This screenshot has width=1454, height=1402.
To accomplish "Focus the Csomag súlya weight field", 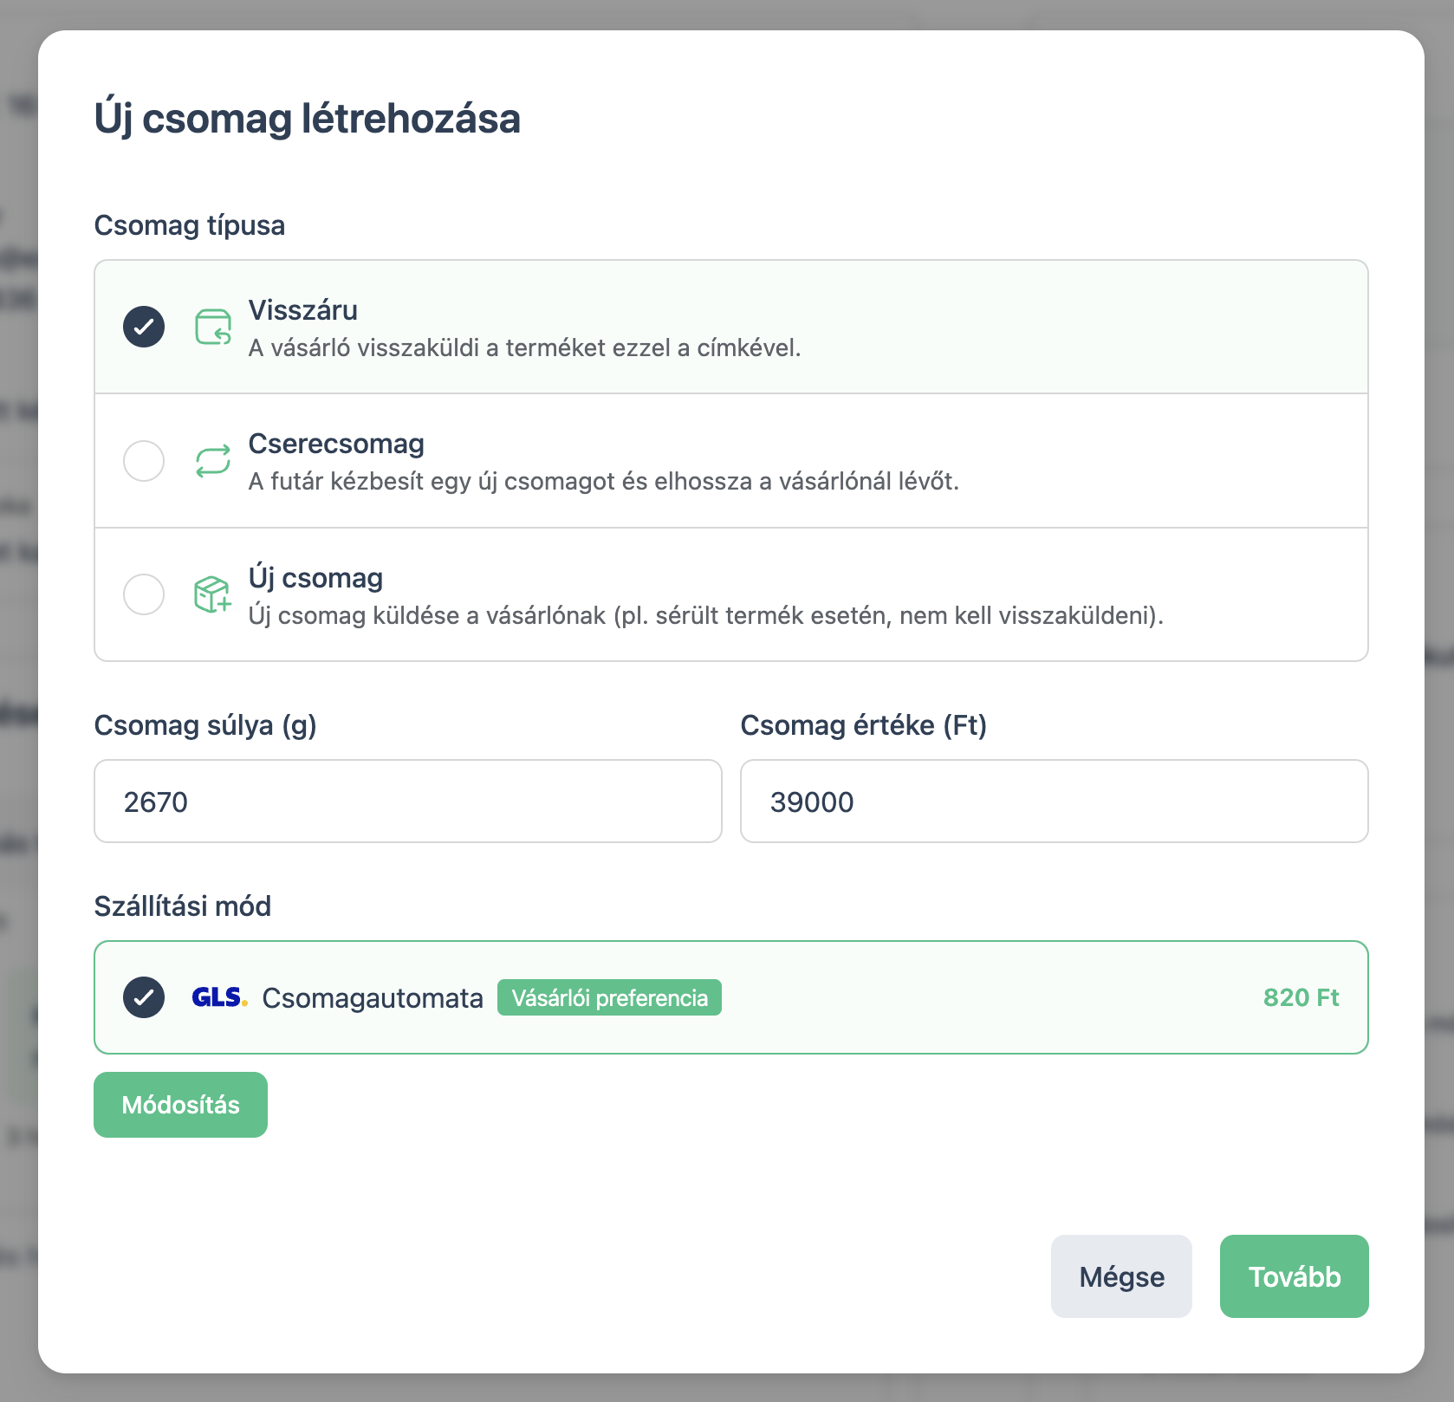I will pyautogui.click(x=408, y=802).
